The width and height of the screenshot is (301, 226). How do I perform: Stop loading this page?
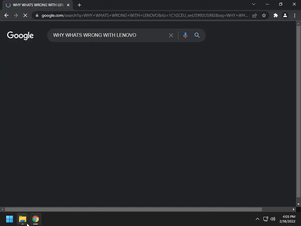[x=25, y=15]
